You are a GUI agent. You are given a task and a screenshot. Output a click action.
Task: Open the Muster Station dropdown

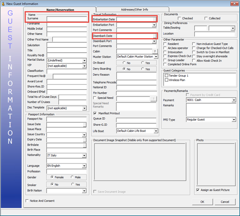(x=156, y=57)
